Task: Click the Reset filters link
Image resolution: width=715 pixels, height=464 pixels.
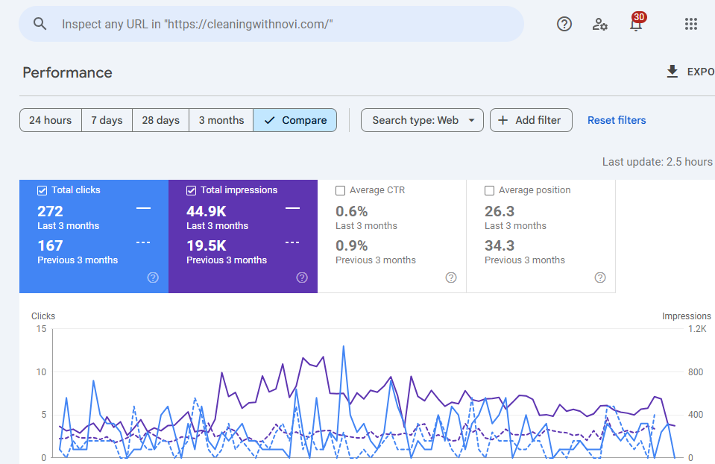Action: 617,120
